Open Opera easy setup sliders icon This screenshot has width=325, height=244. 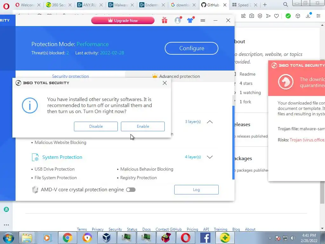318,16
